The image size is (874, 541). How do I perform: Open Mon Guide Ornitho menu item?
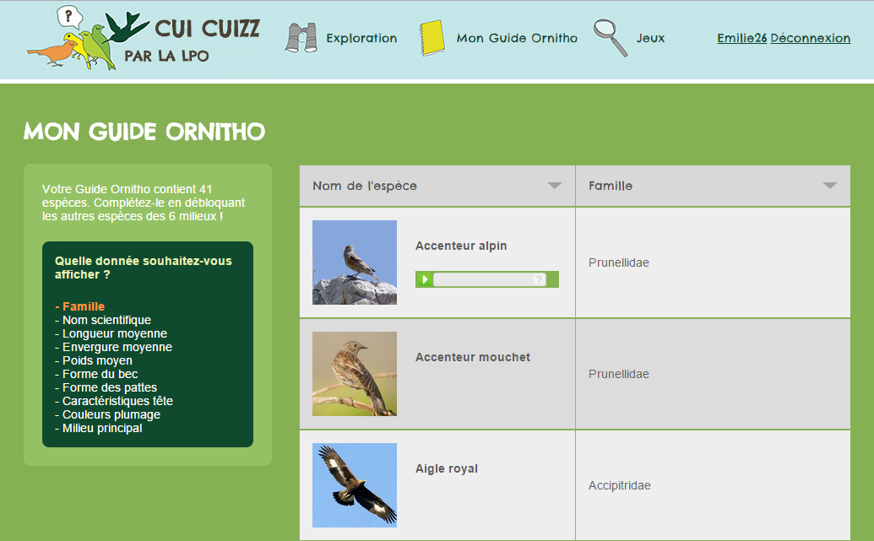(517, 38)
